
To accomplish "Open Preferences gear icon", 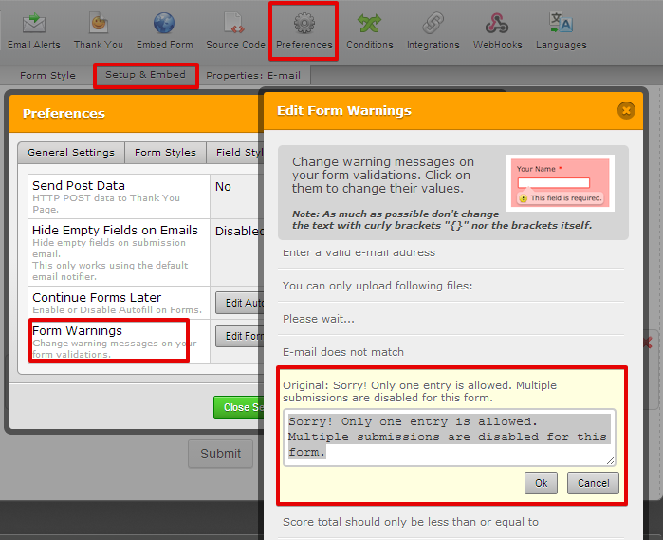I will (304, 23).
